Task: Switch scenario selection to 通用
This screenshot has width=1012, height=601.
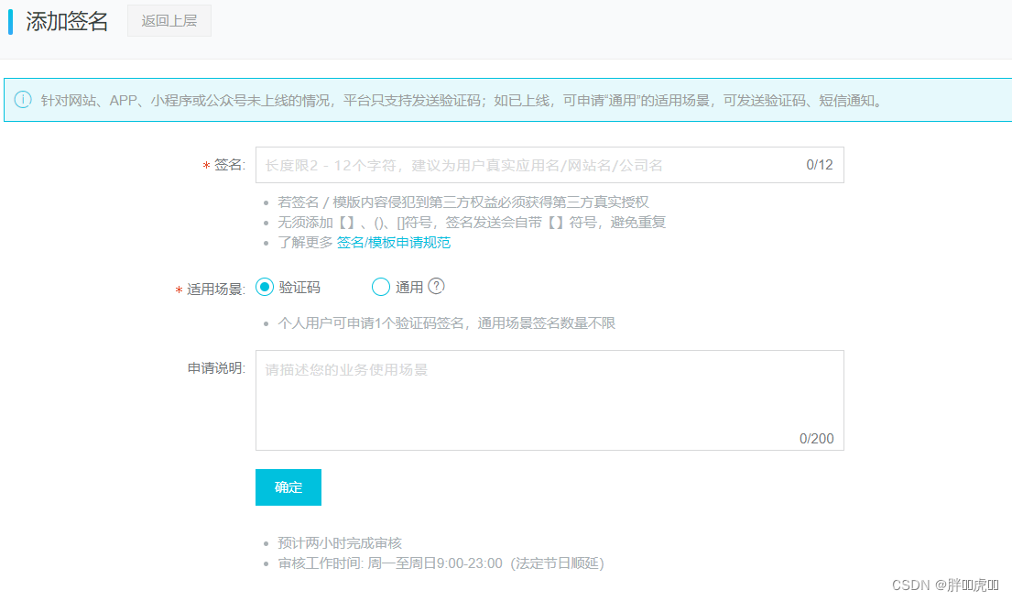Action: click(x=381, y=287)
